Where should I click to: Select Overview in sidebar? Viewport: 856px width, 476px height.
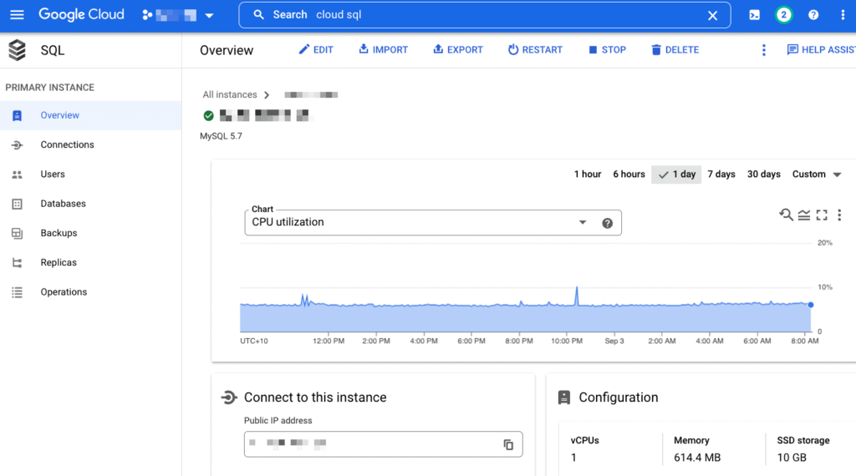click(90, 115)
